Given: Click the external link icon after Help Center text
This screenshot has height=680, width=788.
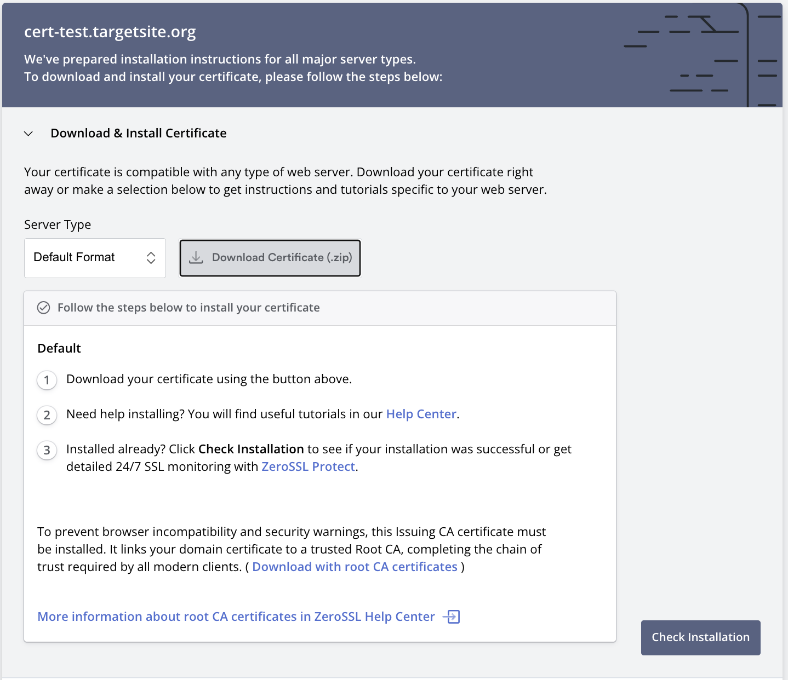Looking at the screenshot, I should click(451, 617).
